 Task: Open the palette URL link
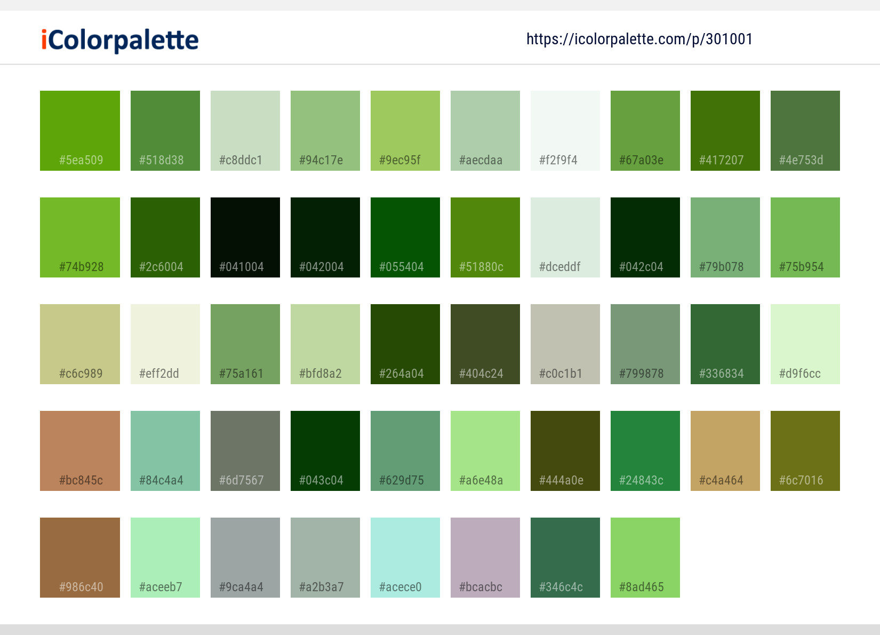(638, 39)
